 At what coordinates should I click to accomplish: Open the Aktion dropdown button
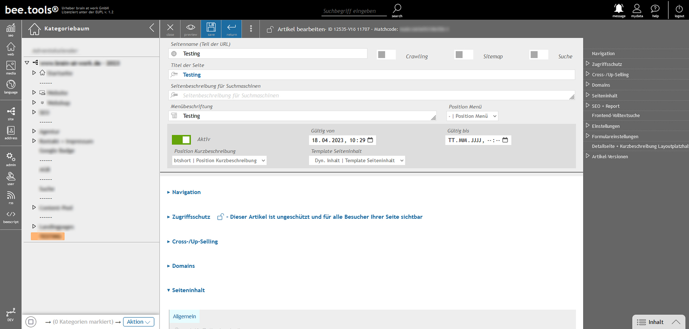139,322
